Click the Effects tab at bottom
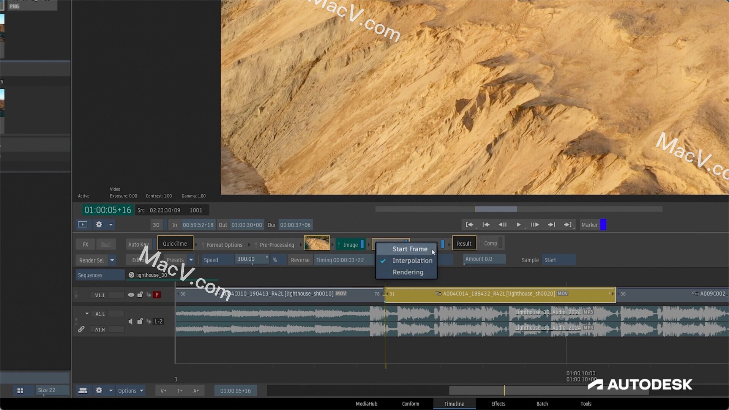This screenshot has width=729, height=410. [x=498, y=403]
